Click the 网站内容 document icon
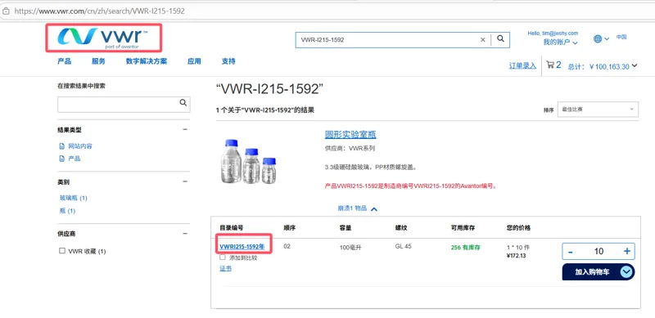 coord(62,146)
